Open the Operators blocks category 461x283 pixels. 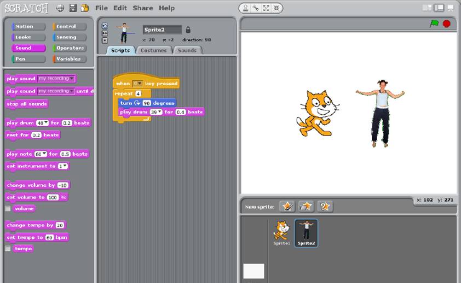click(70, 48)
